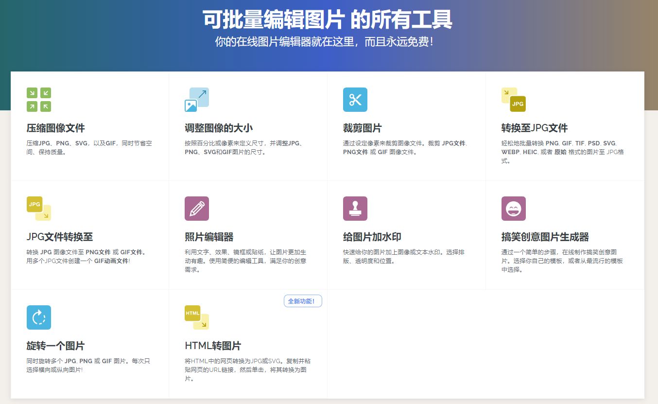Screen dimensions: 658x404
Task: Click the green compress image icon
Action: [39, 100]
